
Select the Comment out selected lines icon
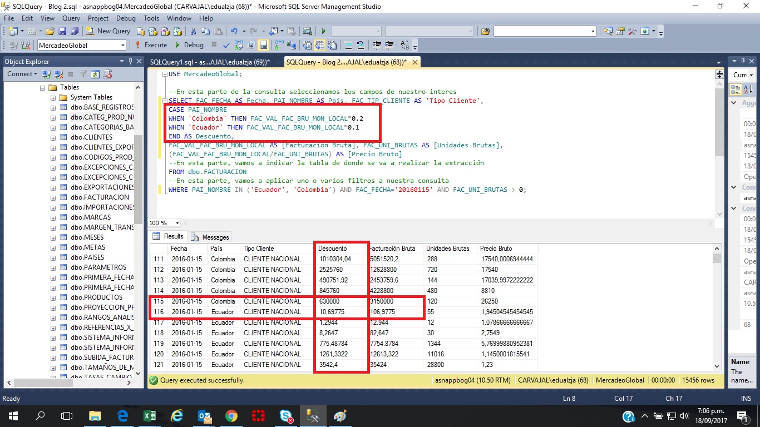(x=349, y=45)
